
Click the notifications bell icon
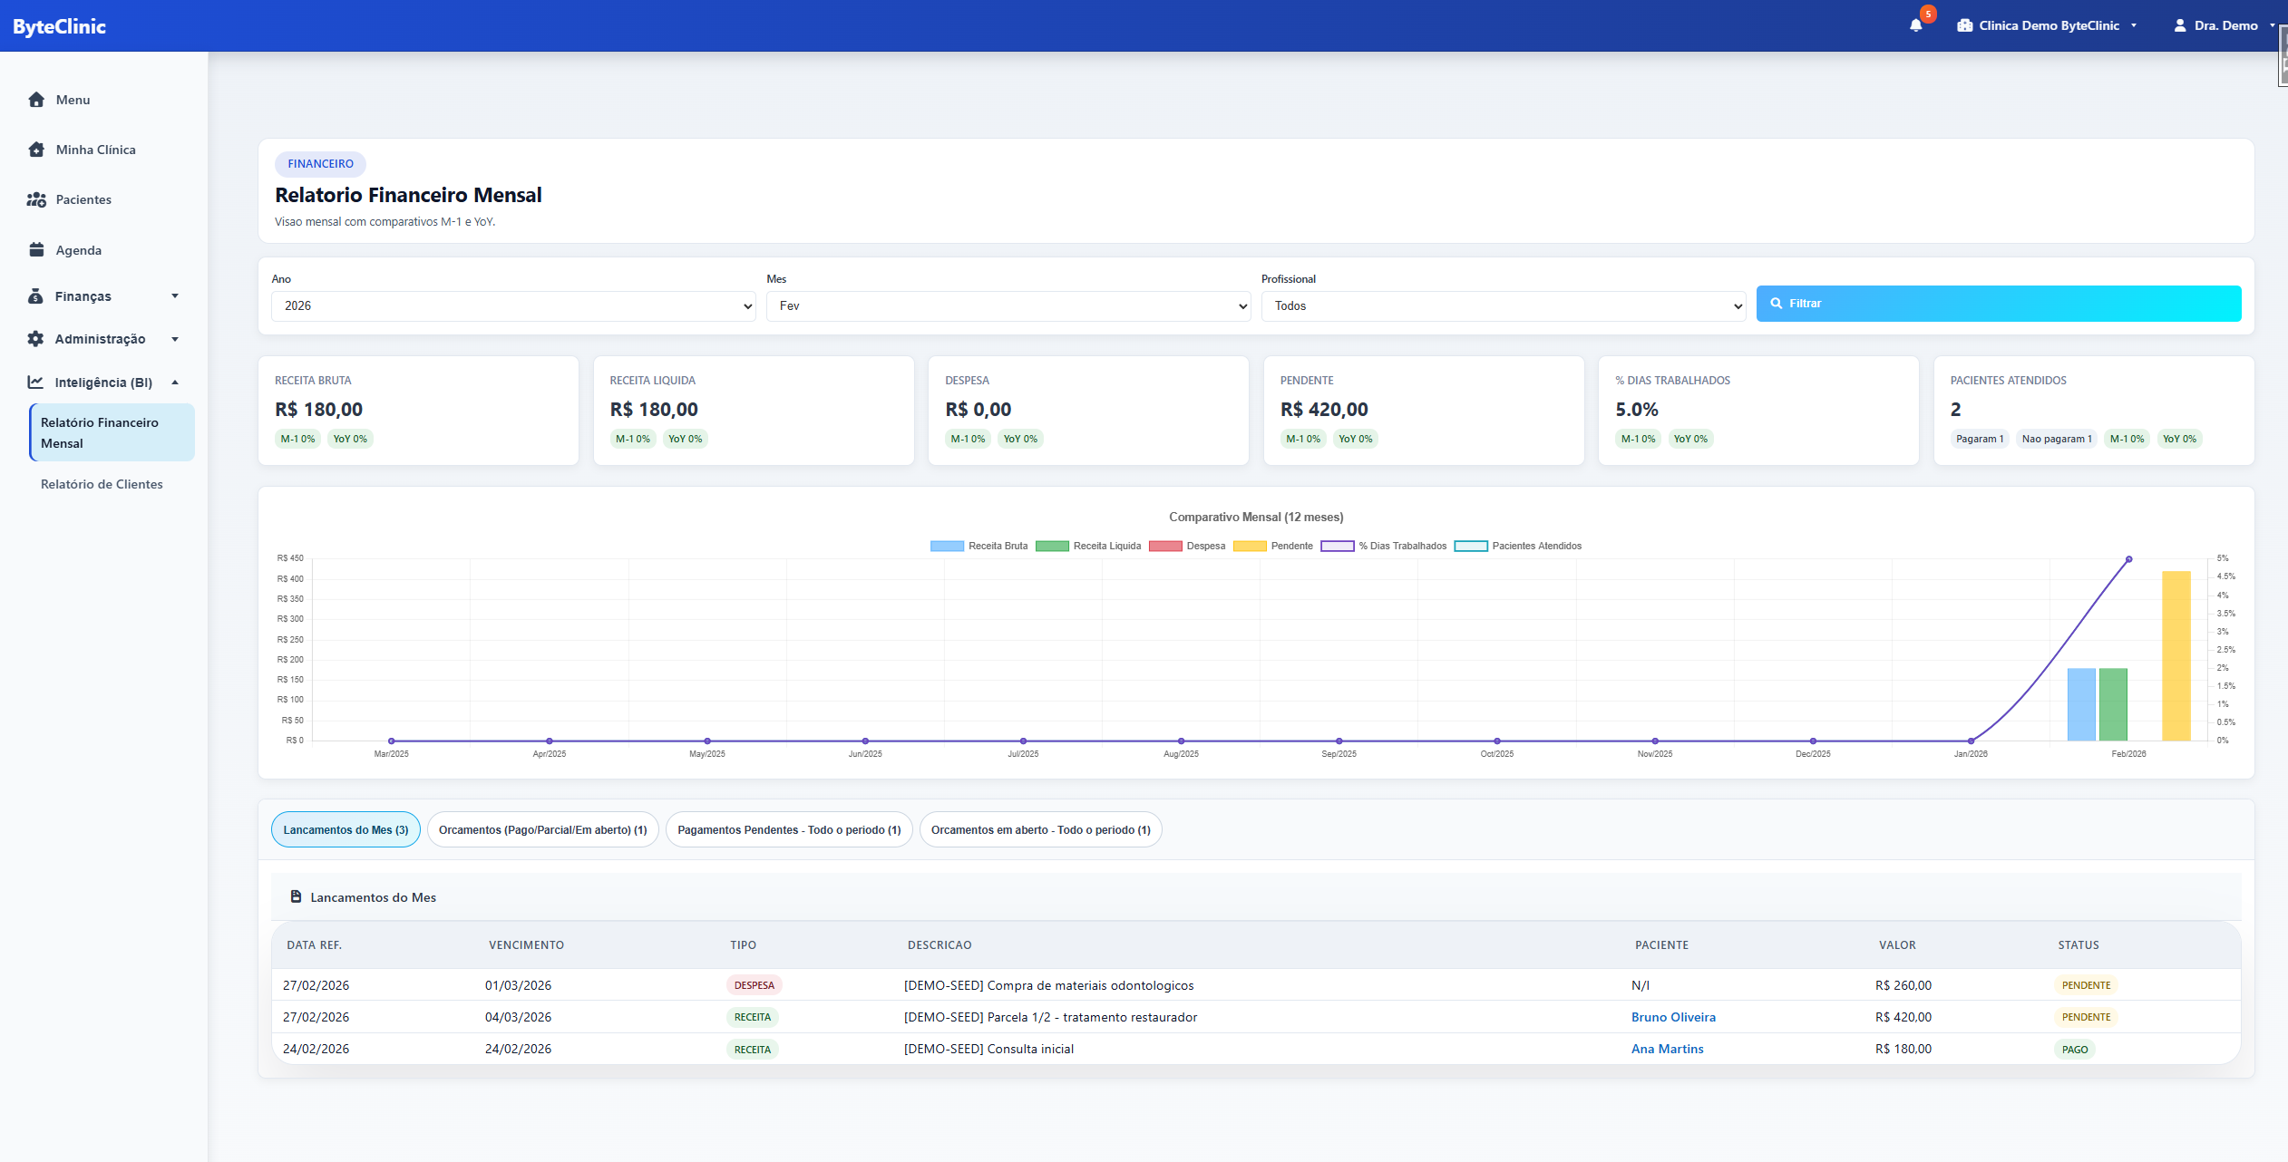[x=1915, y=25]
